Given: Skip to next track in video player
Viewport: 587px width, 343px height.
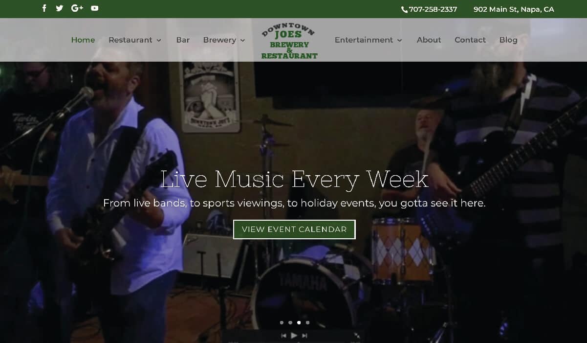Looking at the screenshot, I should [x=304, y=336].
